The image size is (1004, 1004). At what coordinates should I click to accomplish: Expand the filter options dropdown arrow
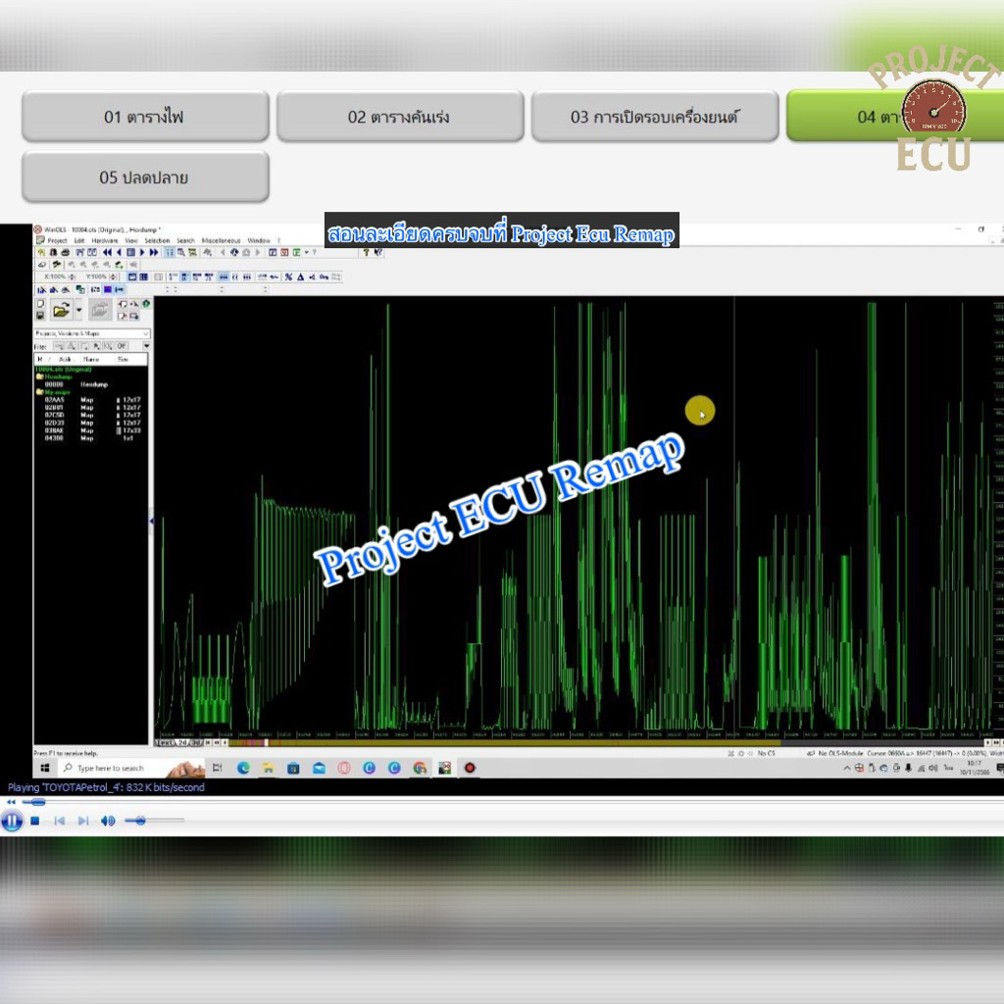pos(146,346)
